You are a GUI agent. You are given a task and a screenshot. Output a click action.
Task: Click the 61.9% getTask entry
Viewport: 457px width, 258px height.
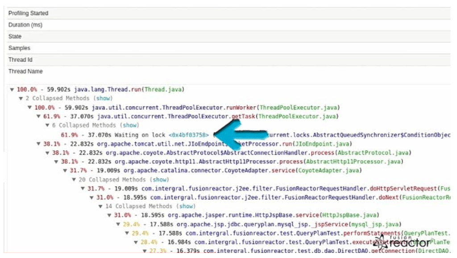pyautogui.click(x=191, y=117)
